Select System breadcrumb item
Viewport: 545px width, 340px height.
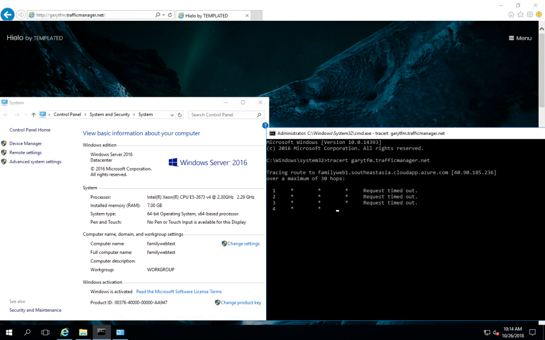tap(145, 115)
